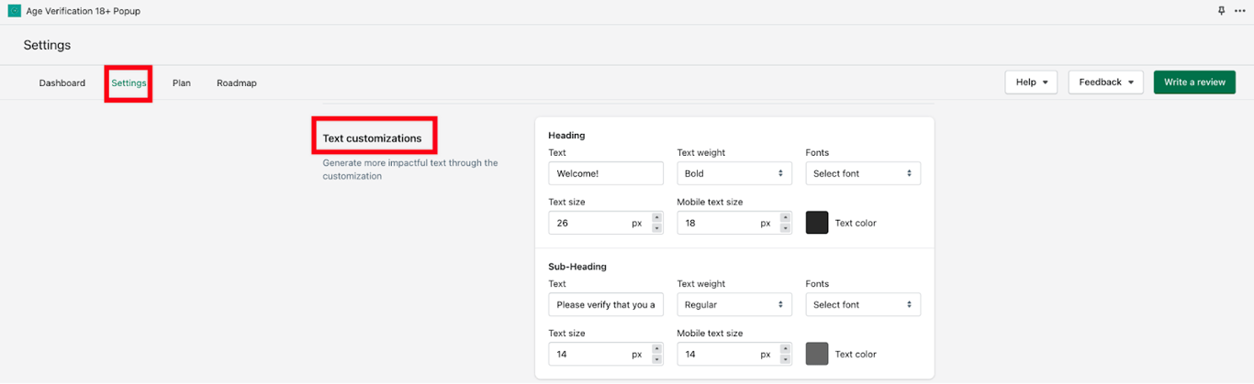Open Sub-Heading Fonts select dropdown
The height and width of the screenshot is (384, 1254).
coord(862,304)
